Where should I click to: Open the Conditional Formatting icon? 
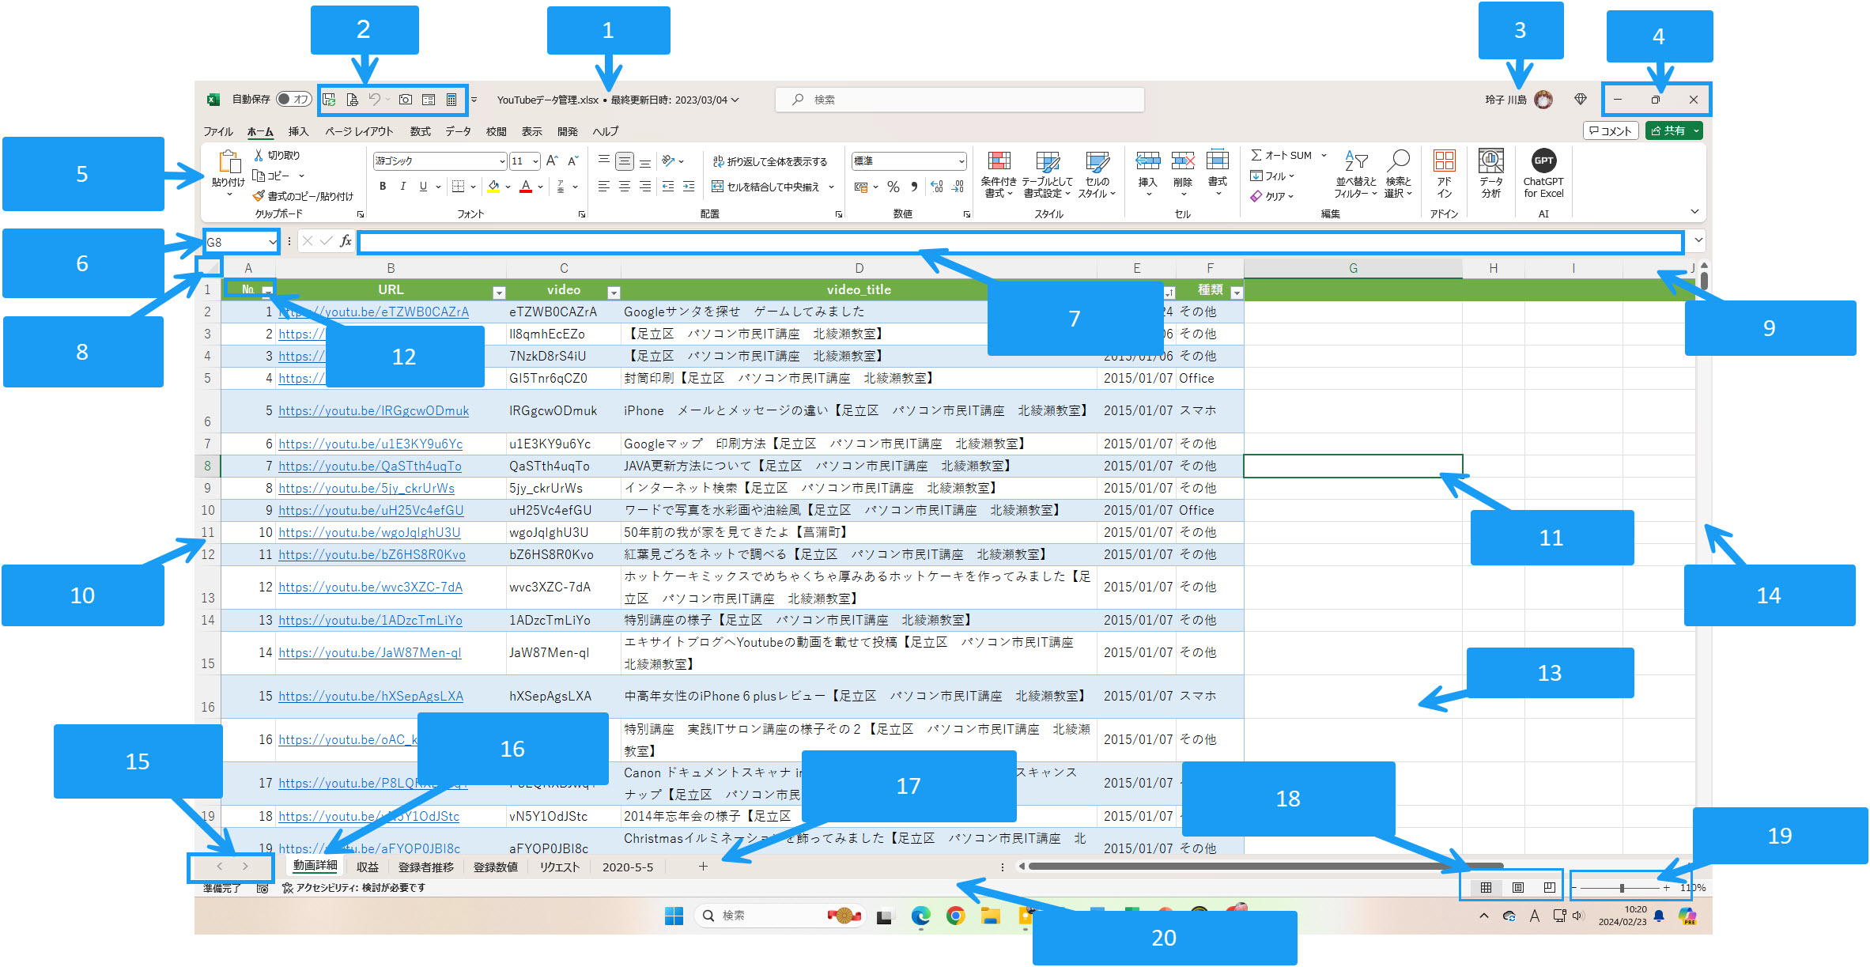click(x=999, y=162)
